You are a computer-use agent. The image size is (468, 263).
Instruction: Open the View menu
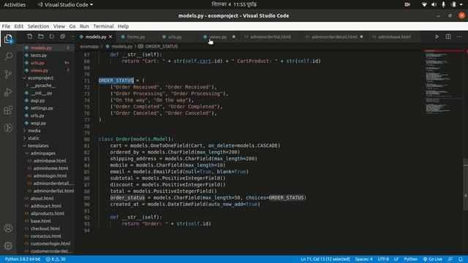tap(59, 26)
